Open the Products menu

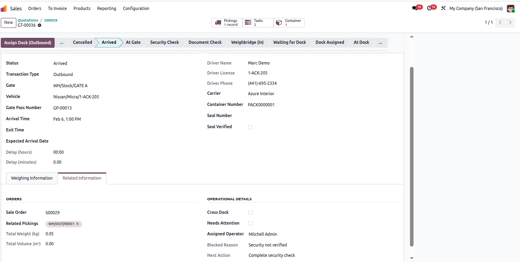click(x=82, y=8)
